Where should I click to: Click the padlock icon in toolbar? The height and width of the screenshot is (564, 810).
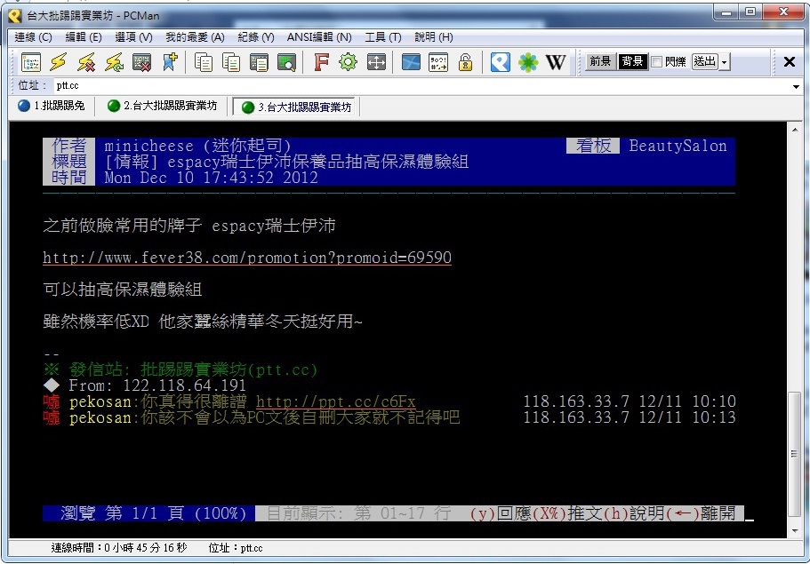click(465, 62)
